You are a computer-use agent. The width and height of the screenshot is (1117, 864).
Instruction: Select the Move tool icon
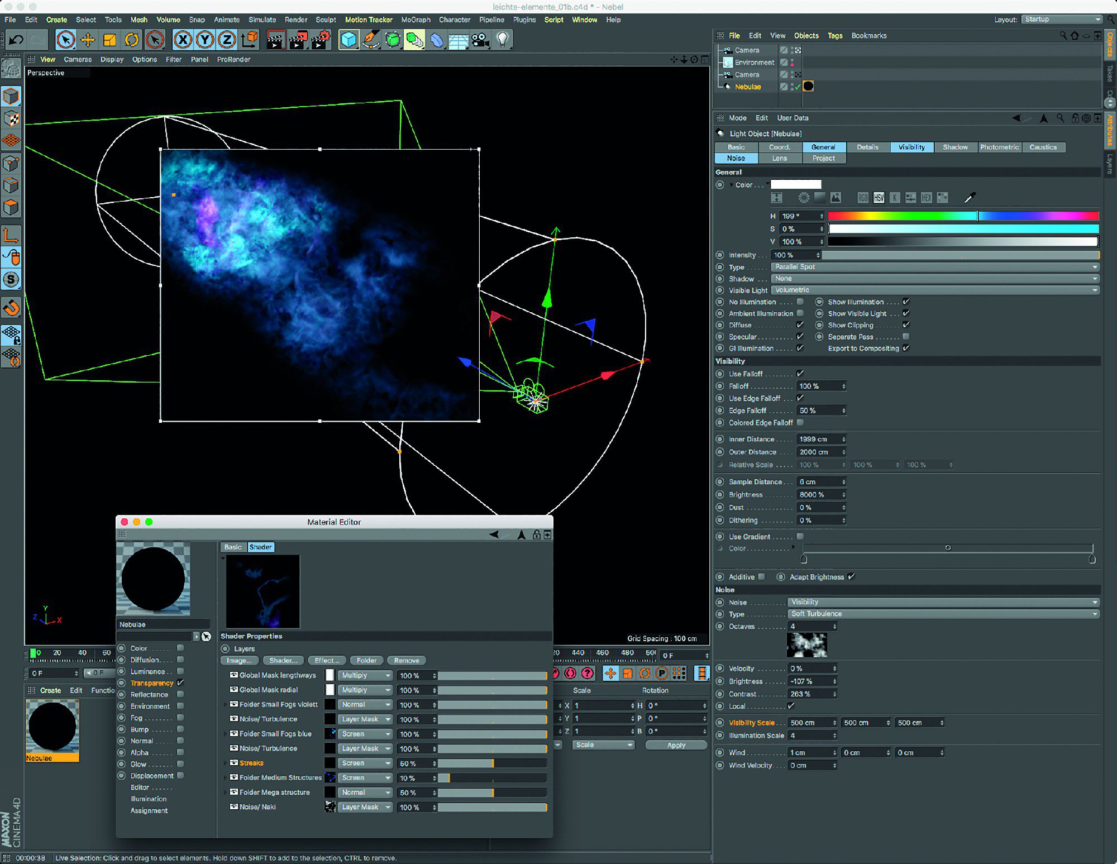[88, 40]
